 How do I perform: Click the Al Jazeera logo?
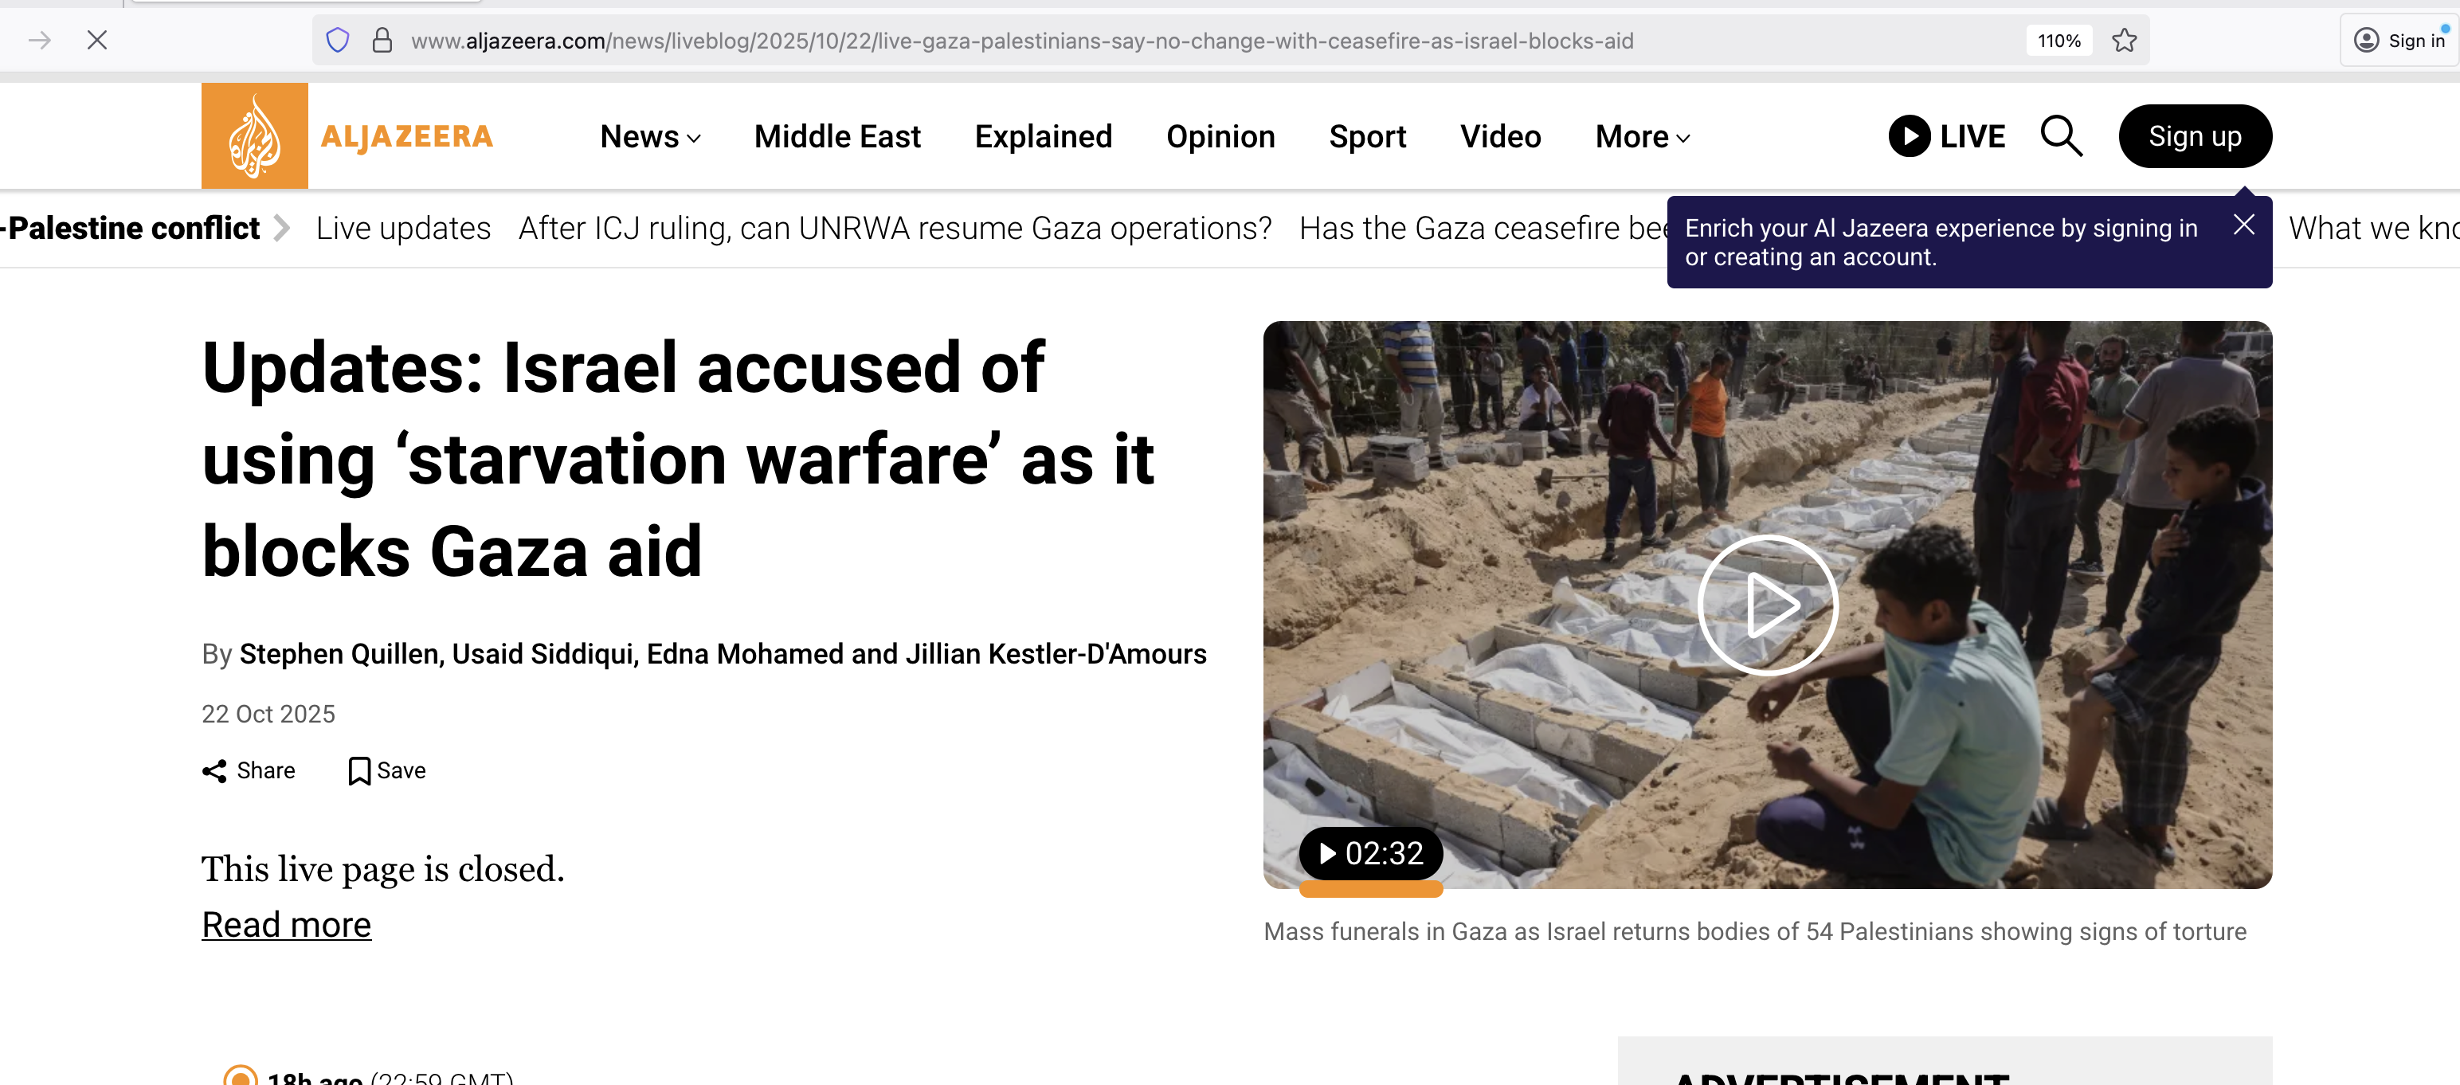coord(347,135)
